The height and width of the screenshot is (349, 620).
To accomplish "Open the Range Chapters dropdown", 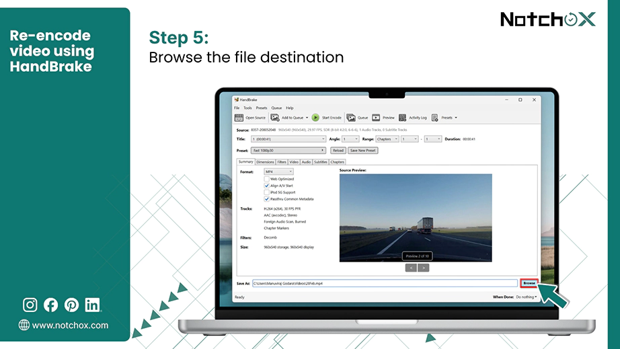I will tap(387, 139).
